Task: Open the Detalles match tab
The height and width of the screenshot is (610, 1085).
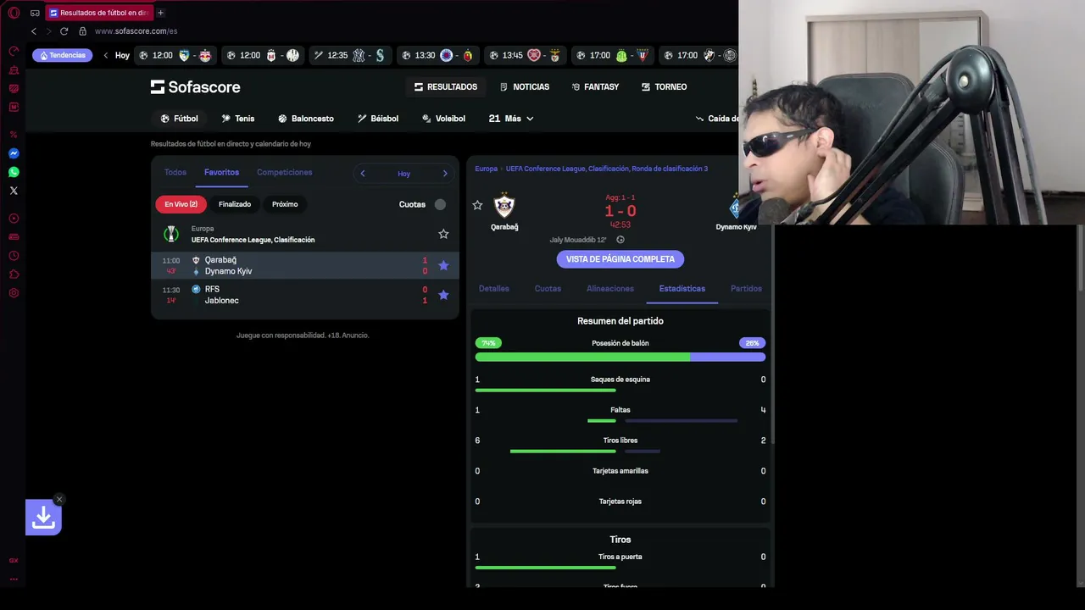Action: 494,289
